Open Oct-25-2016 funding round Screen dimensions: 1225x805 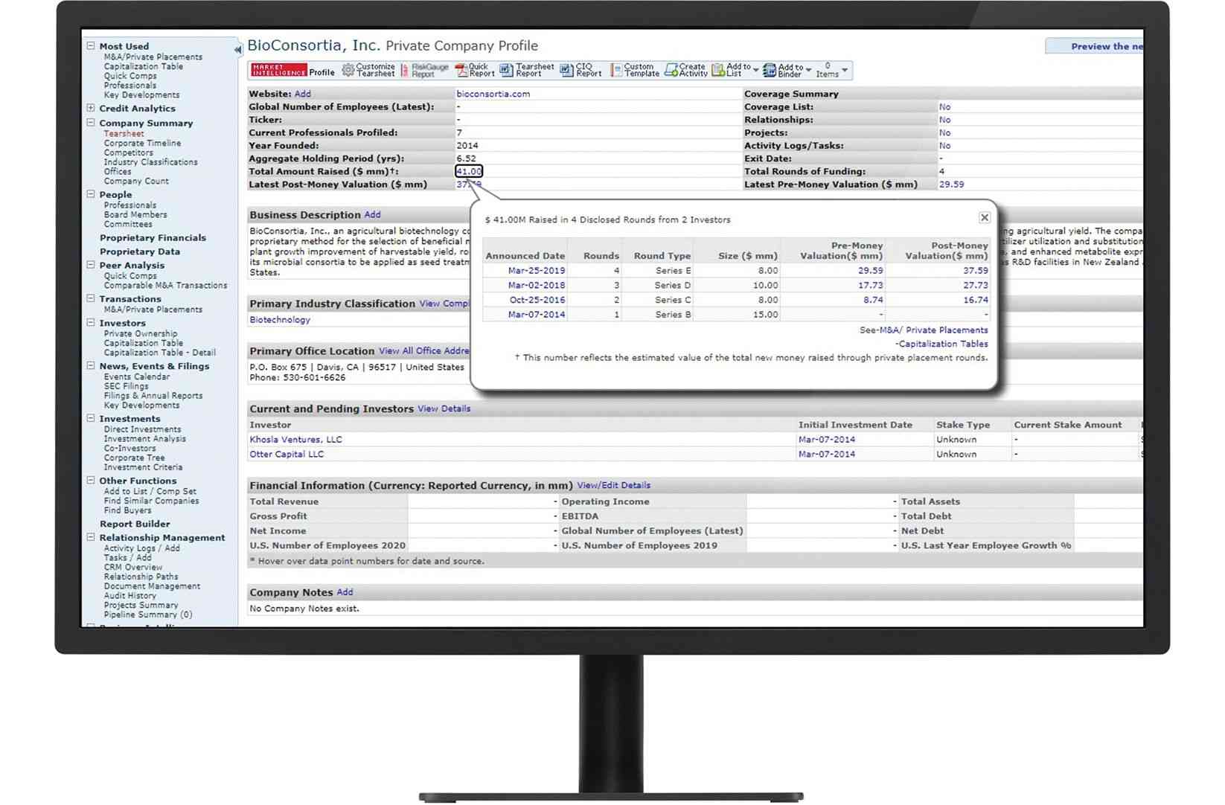click(x=537, y=300)
